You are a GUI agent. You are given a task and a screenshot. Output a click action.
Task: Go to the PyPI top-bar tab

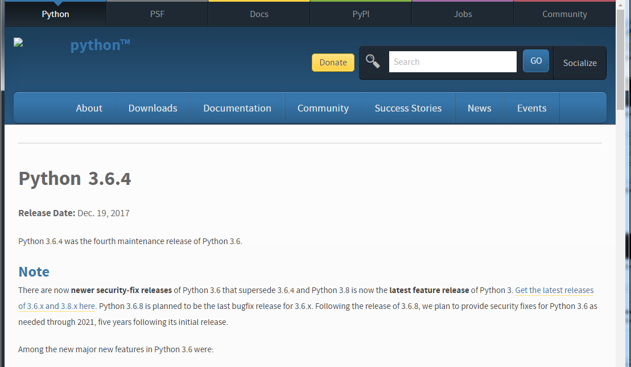(361, 14)
